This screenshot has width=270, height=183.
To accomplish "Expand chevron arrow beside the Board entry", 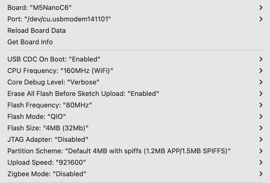I will tap(261, 8).
